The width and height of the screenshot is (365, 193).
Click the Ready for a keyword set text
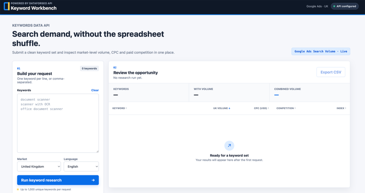click(229, 155)
